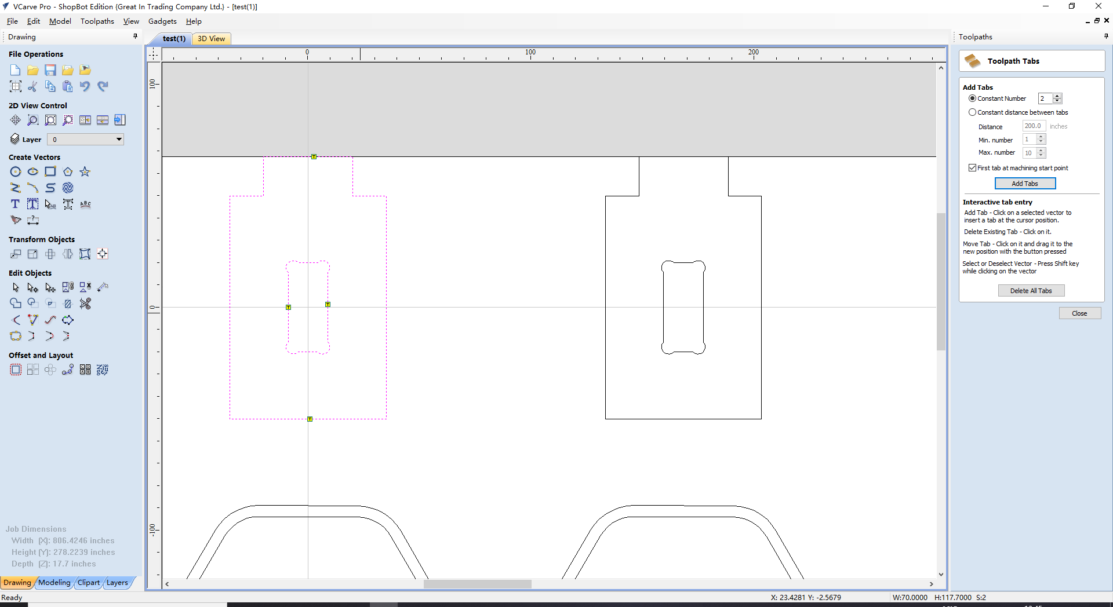The width and height of the screenshot is (1113, 607).
Task: Select the Node Editing cursor tool
Action: click(33, 287)
